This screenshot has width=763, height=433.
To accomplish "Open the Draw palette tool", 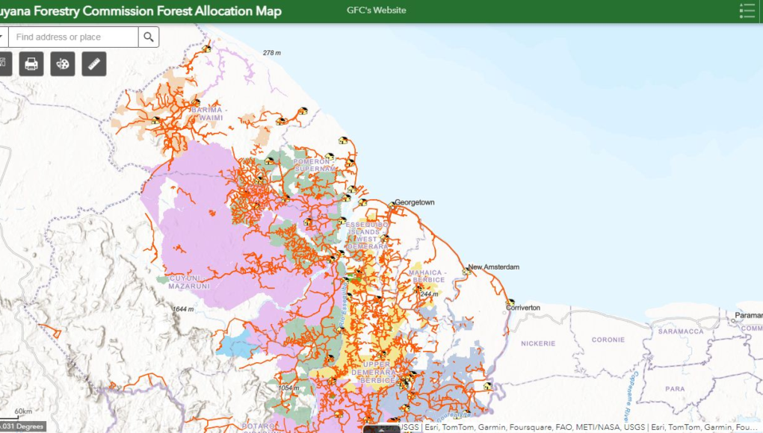I will point(63,64).
